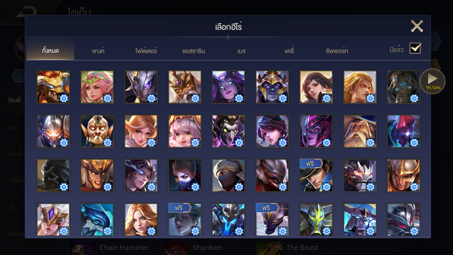The image size is (453, 255).
Task: Select the masked ninja hero with headband
Action: point(228,176)
